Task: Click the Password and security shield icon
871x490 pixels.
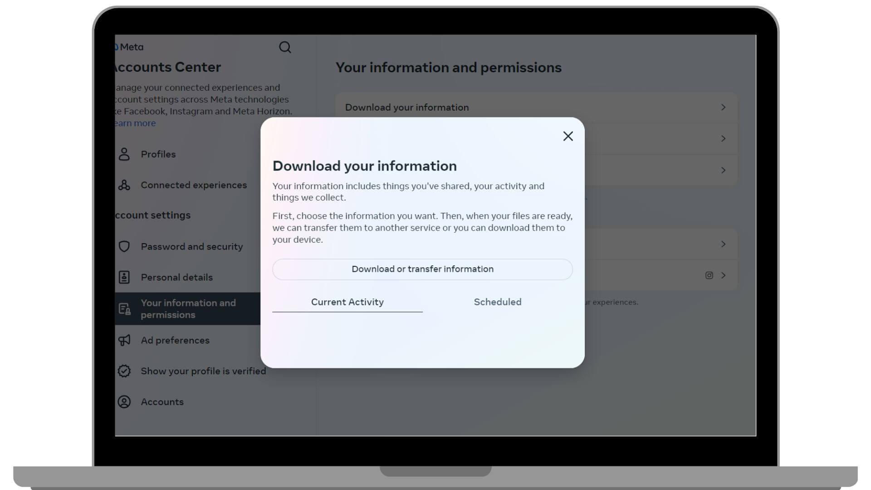Action: (124, 246)
